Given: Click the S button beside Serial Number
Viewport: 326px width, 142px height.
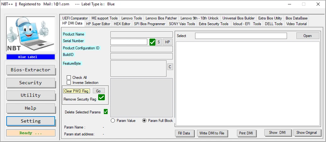Looking at the screenshot, I should (159, 42).
